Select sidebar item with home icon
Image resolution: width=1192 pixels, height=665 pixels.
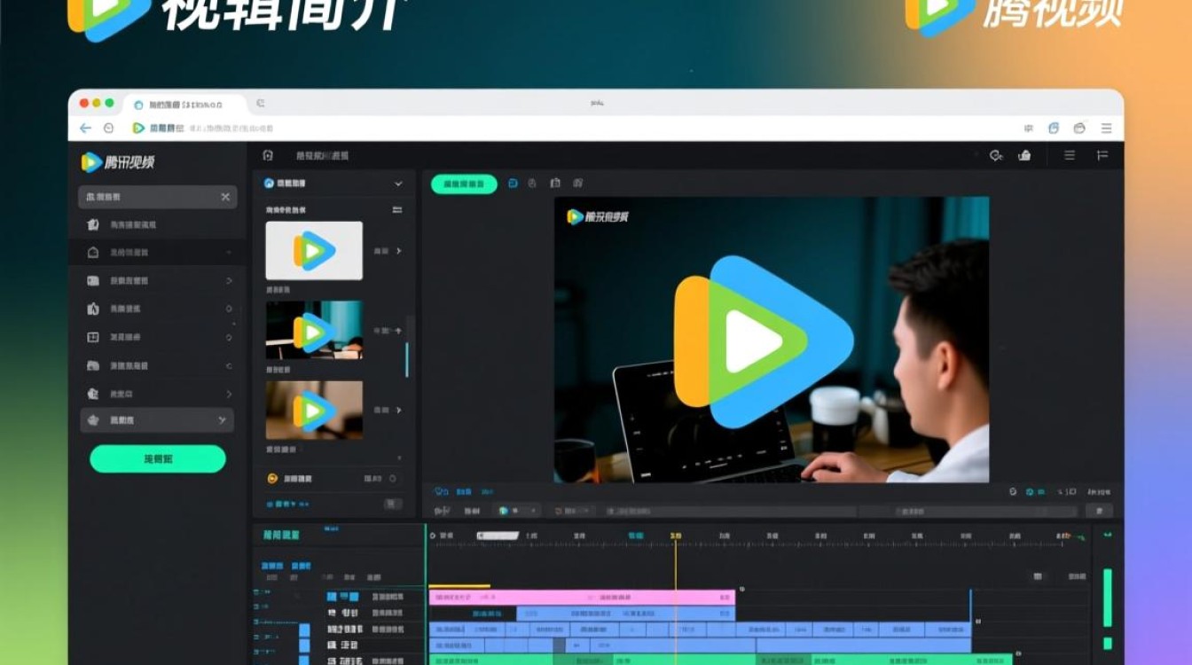point(157,253)
